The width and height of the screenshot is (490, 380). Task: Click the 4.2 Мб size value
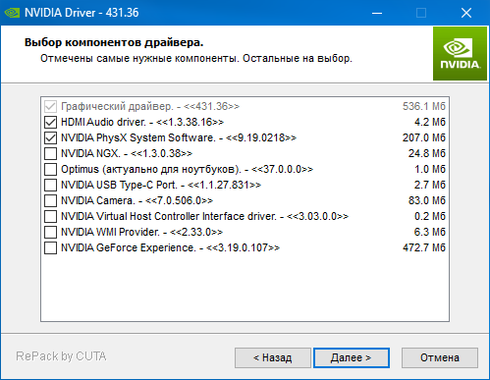point(430,122)
